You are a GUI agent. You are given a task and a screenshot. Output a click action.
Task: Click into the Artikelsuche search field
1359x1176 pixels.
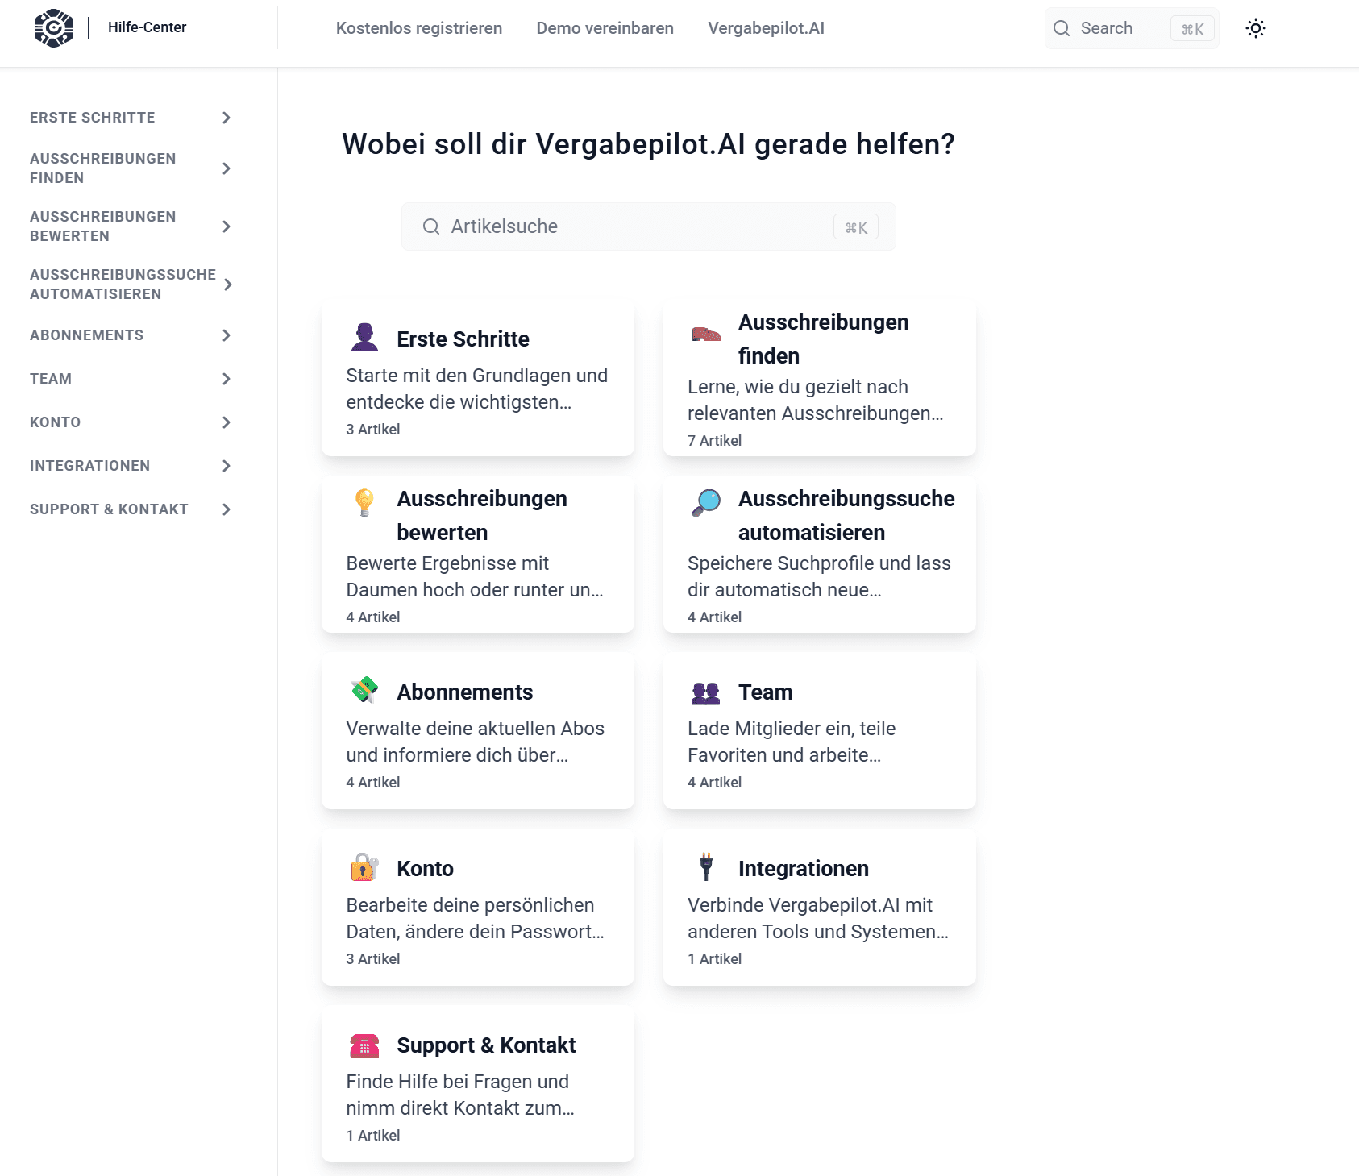click(637, 226)
